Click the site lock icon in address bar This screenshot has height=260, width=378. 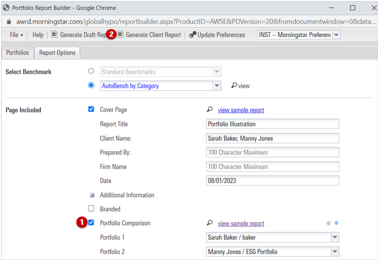pos(9,22)
